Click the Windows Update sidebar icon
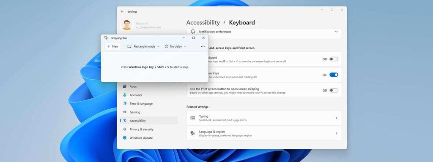Screen dimensions: 433x162 (x=125, y=138)
